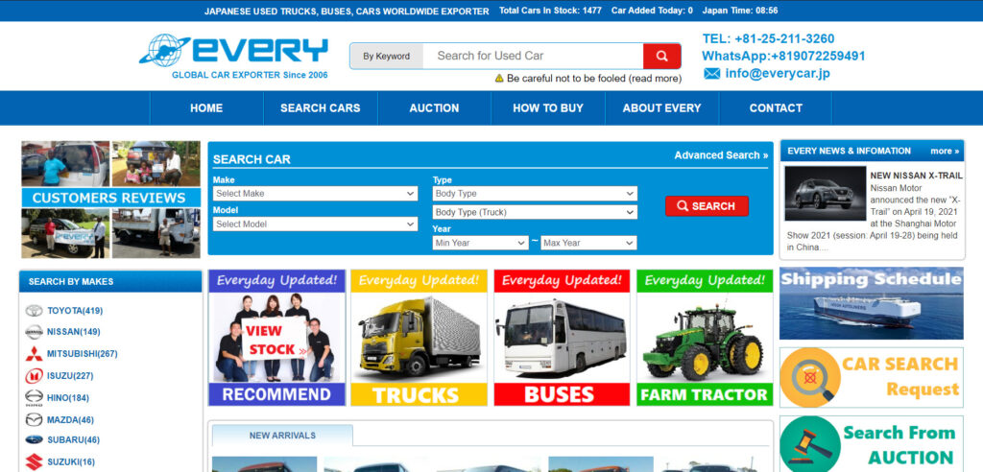Click the Hino brand logo icon
The height and width of the screenshot is (472, 983).
coord(34,398)
